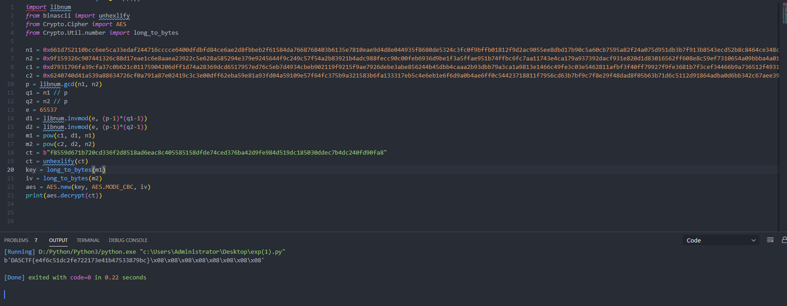Place cursor on the c1 hex assignment line
Image resolution: width=787 pixels, height=306 pixels.
[x=402, y=67]
